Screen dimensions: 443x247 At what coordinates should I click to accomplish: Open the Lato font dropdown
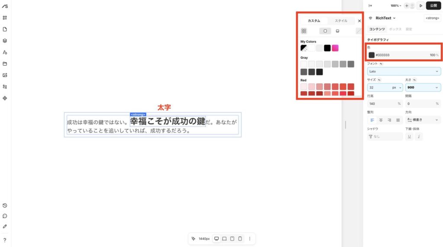point(404,71)
